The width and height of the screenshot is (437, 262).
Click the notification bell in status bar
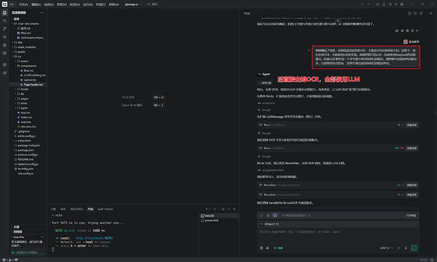pos(432,259)
